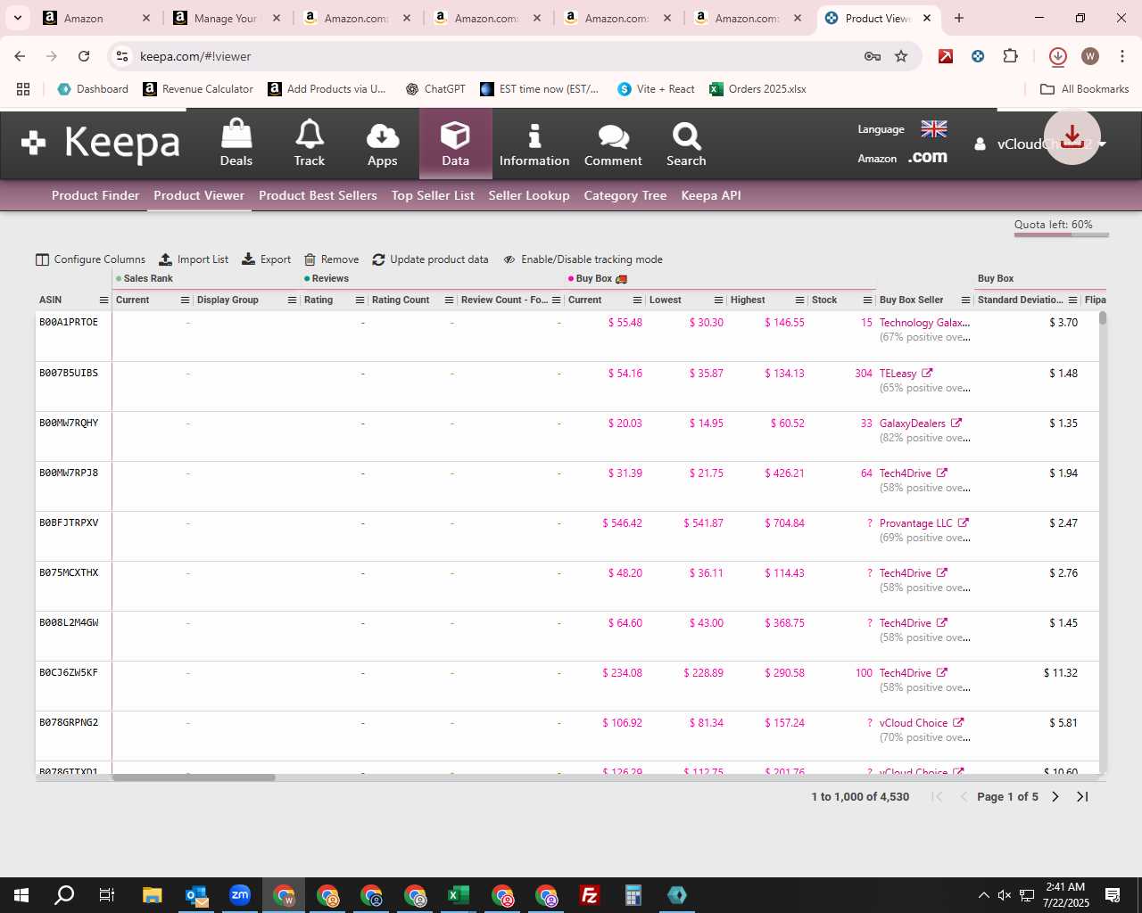Open FileZilla from the taskbar

[x=590, y=895]
